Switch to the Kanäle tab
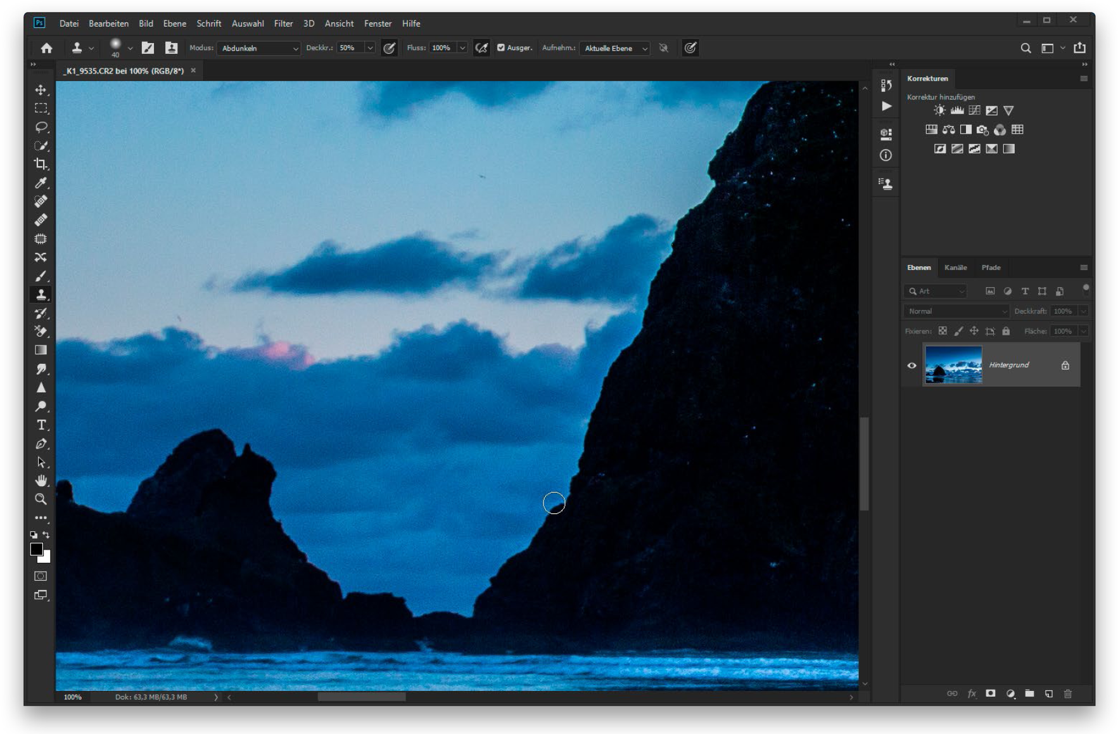This screenshot has height=734, width=1118. tap(955, 267)
